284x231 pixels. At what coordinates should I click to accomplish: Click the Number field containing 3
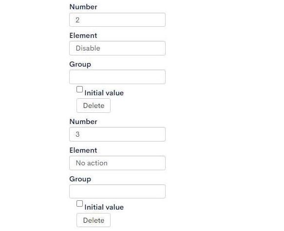point(117,134)
